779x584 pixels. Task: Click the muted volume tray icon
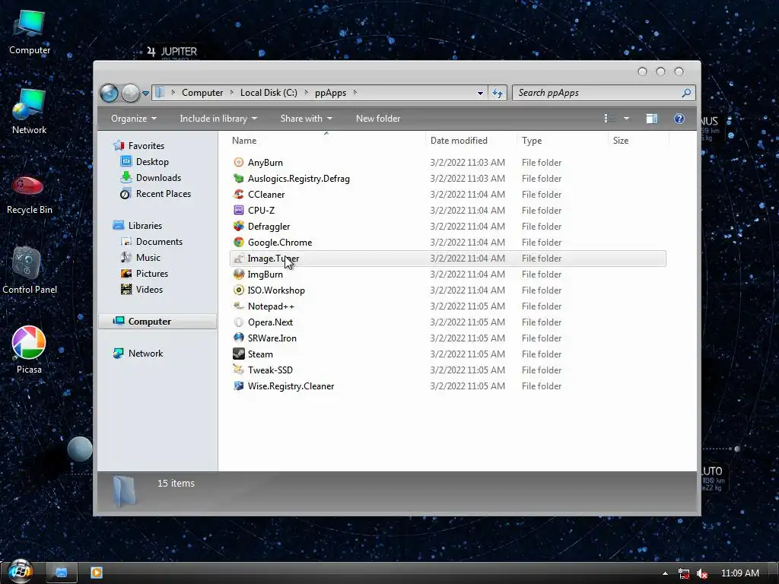702,573
